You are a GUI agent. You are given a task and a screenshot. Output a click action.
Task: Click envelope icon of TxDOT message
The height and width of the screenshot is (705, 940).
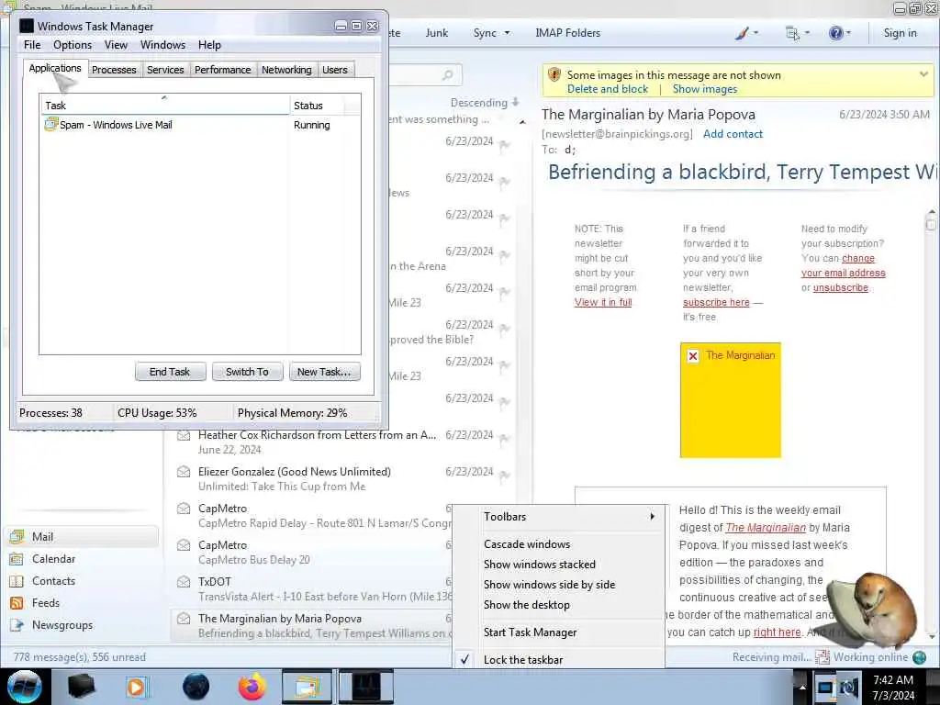tap(184, 582)
